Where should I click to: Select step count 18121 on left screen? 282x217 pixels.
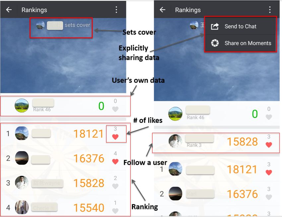pos(89,134)
